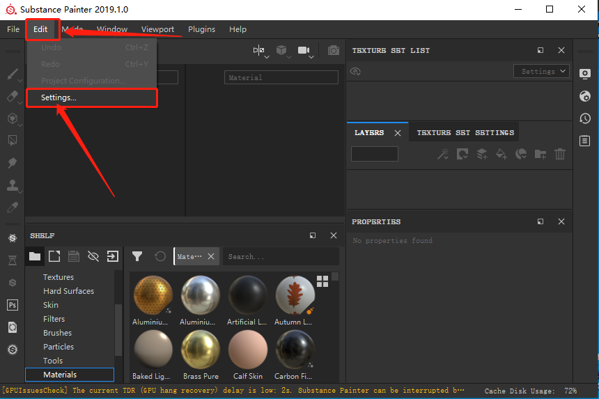Undock the Properties panel

click(x=540, y=221)
